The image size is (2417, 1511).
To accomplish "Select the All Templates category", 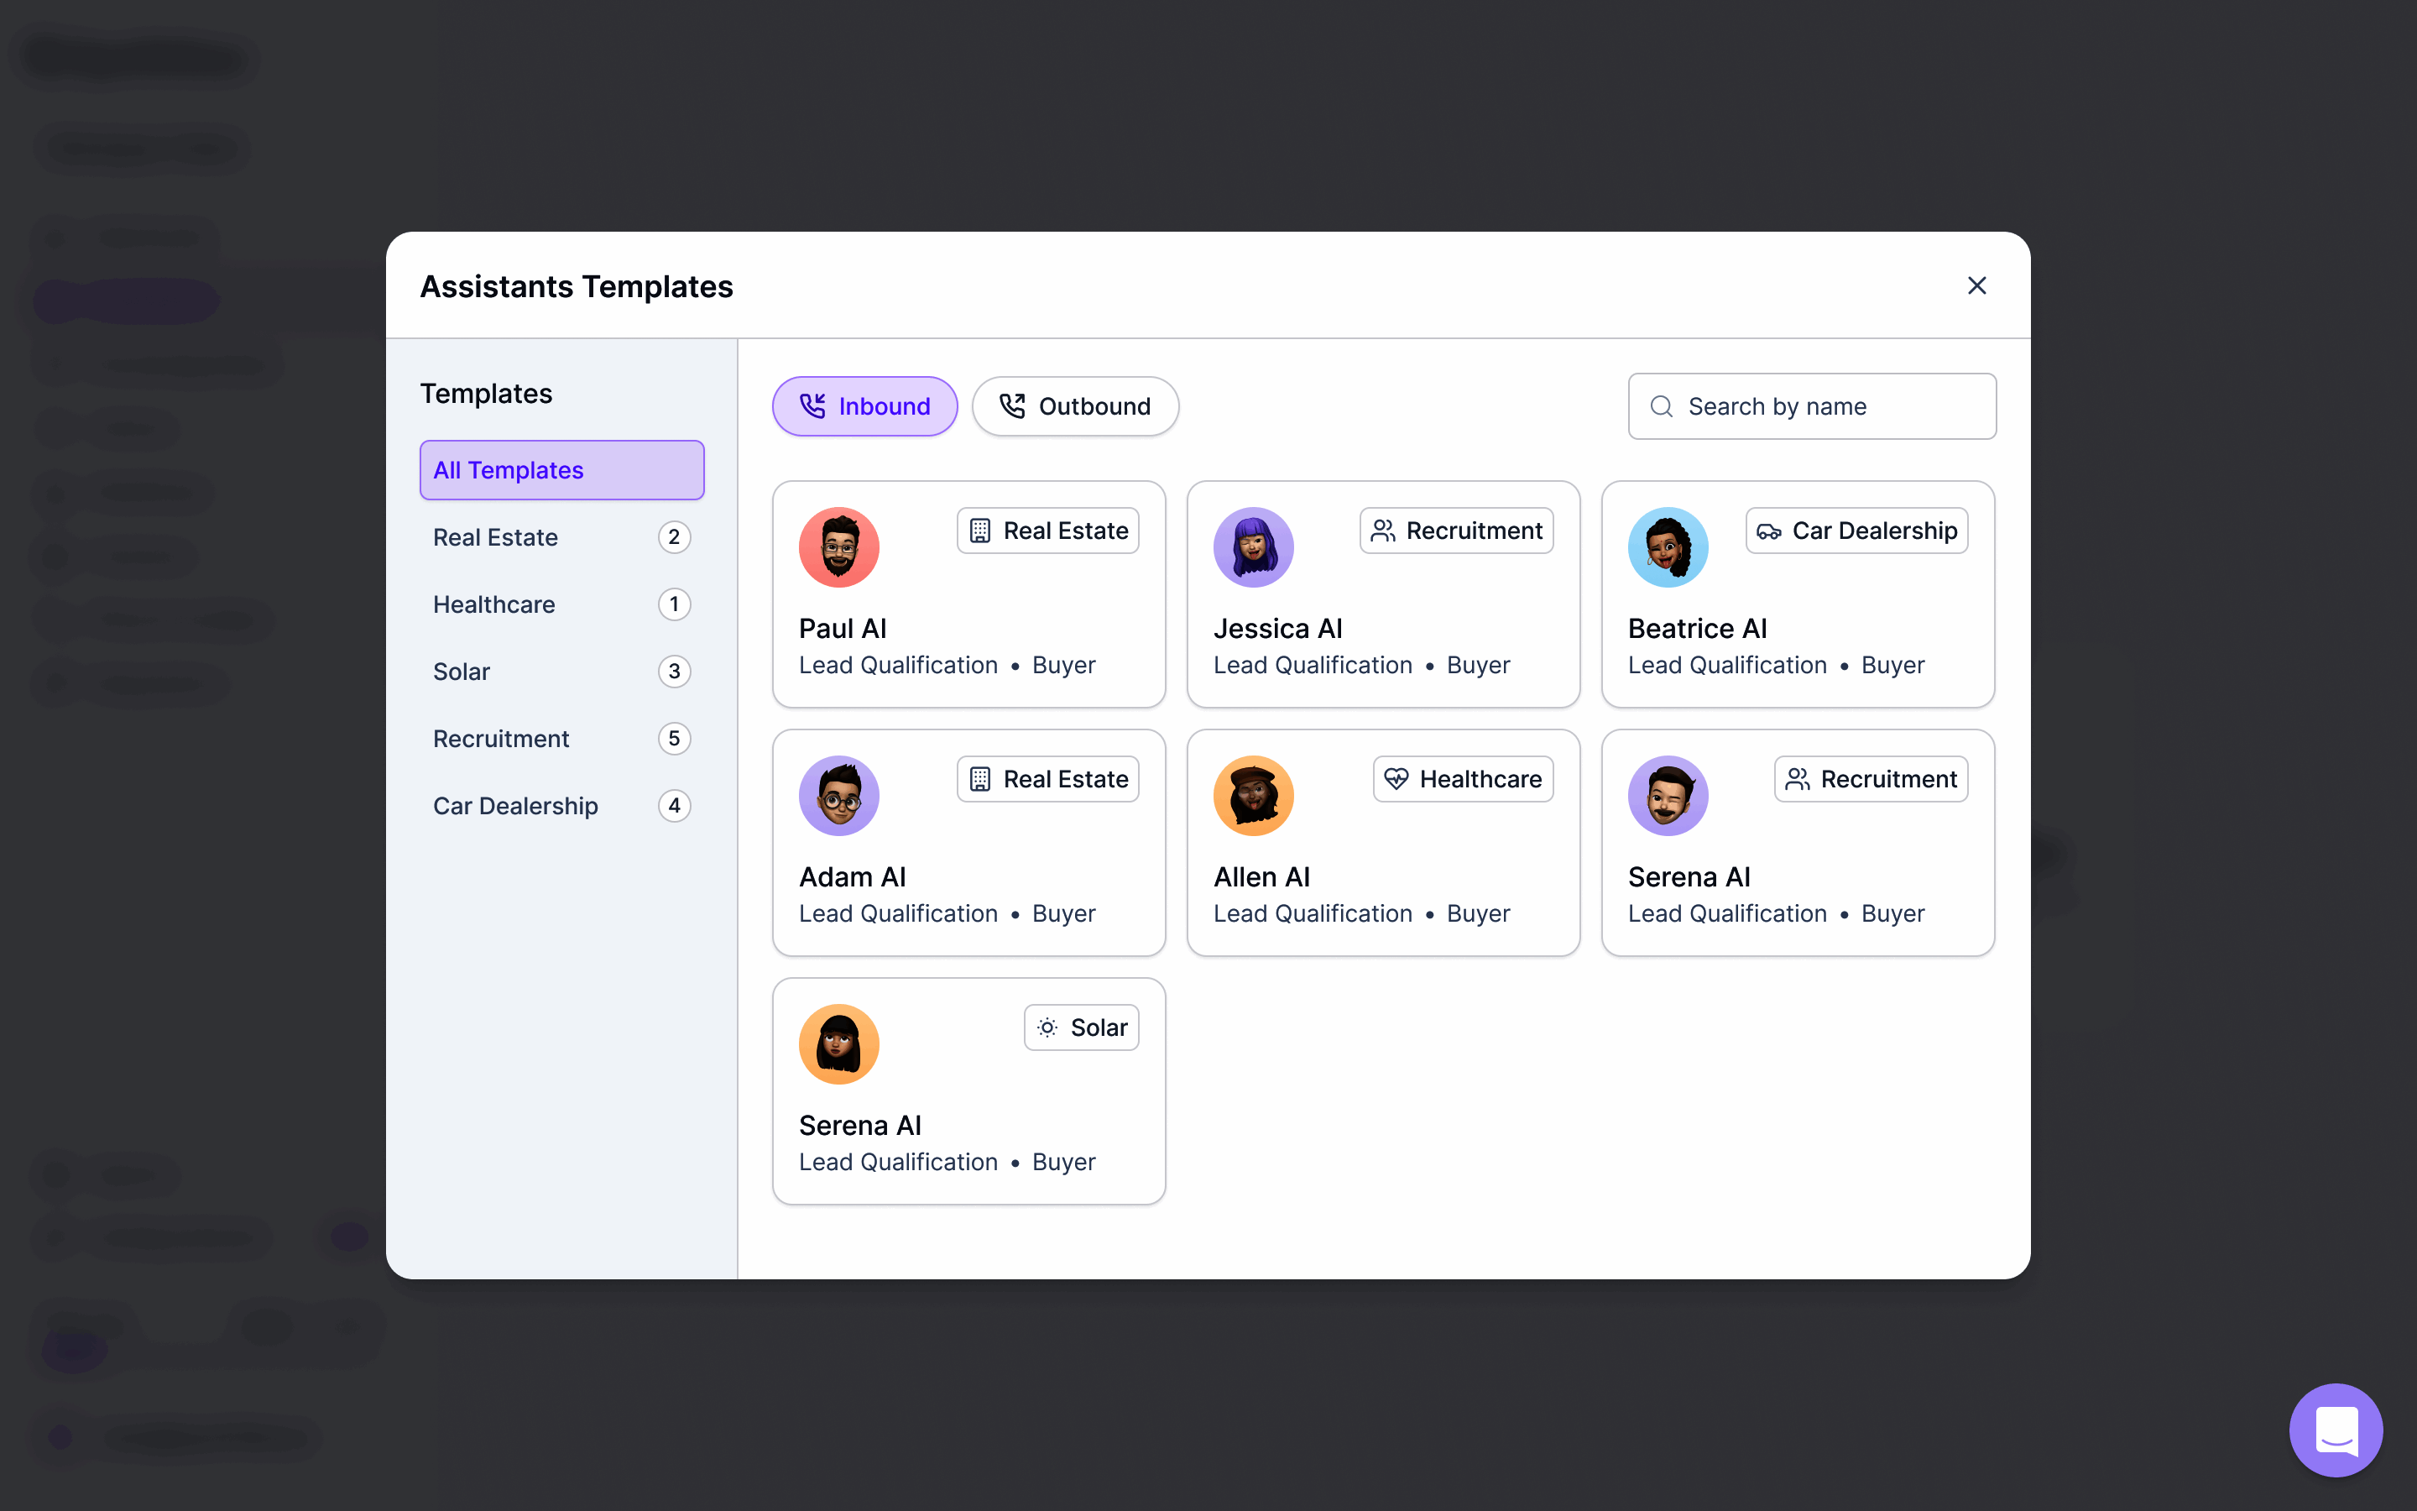I will point(561,470).
